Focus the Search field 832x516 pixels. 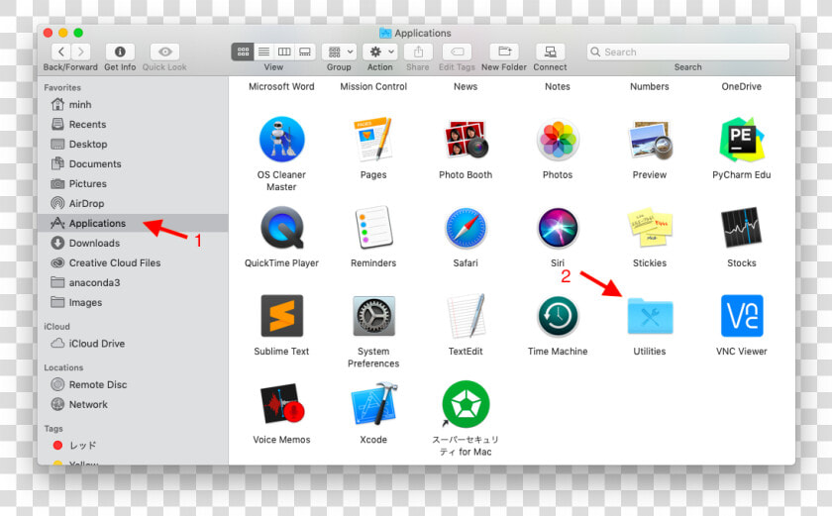click(688, 52)
